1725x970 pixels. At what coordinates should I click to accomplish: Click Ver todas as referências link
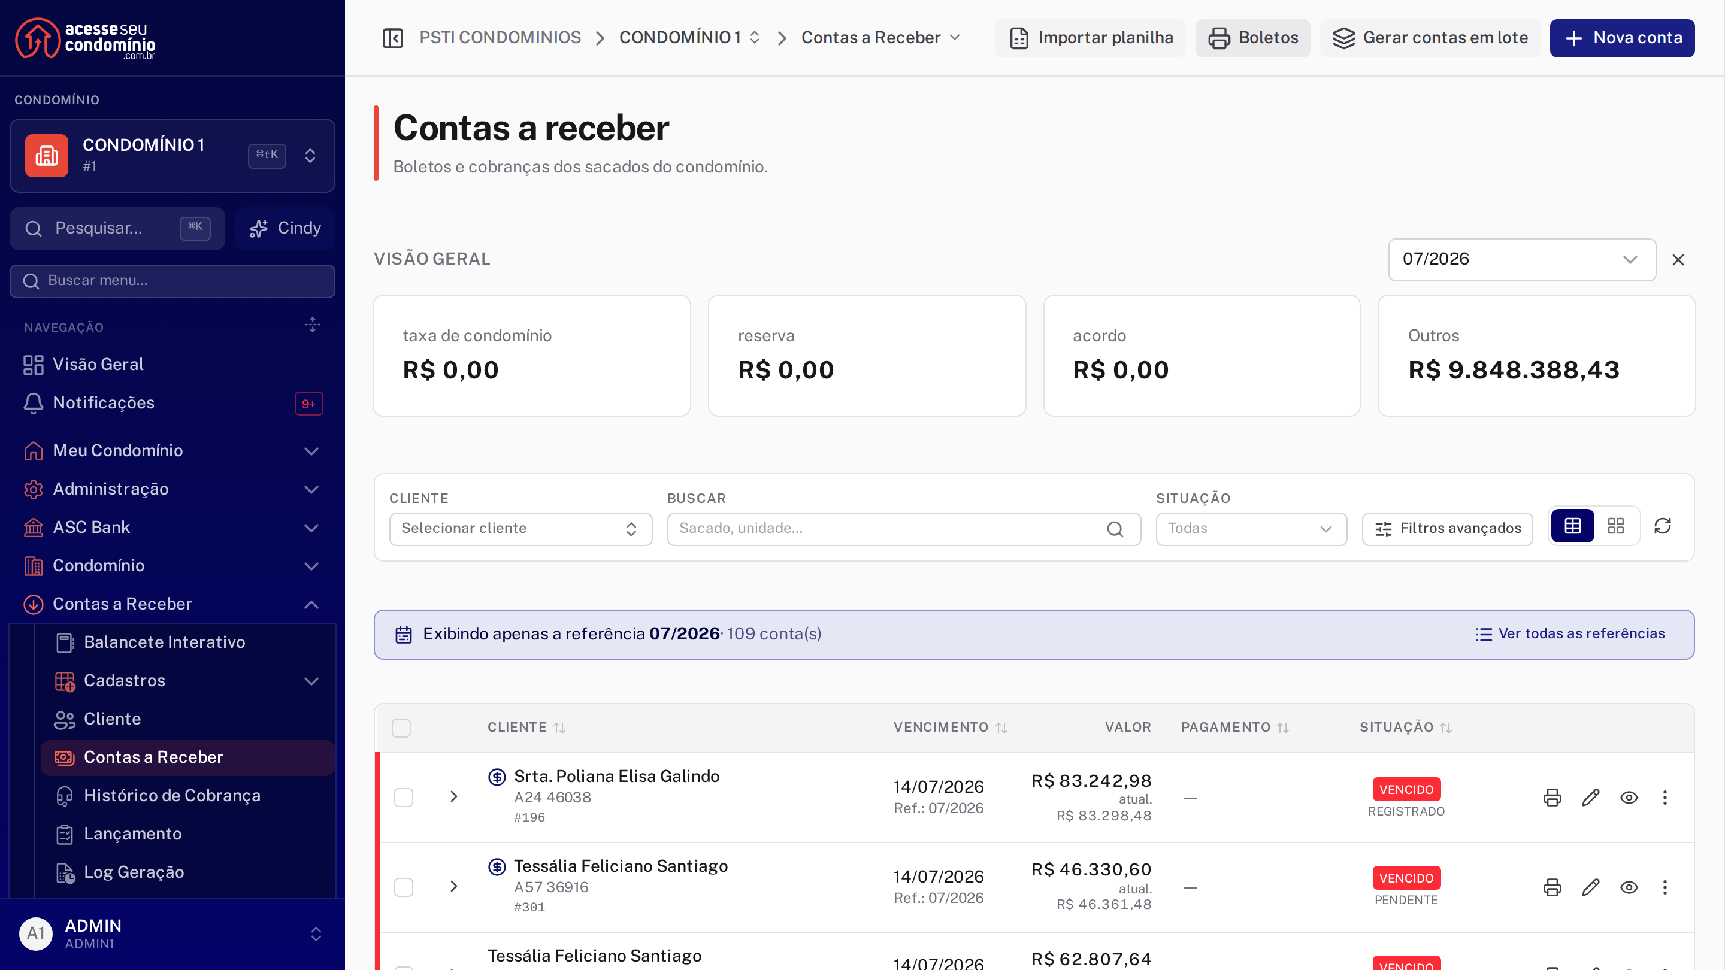coord(1570,634)
